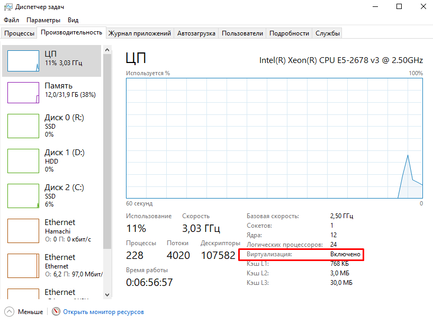Click the Меньше button label
The image size is (433, 323).
[30, 312]
